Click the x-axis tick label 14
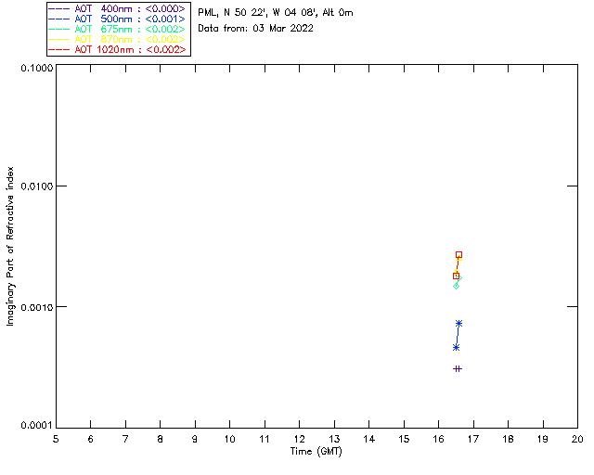The height and width of the screenshot is (475, 594). (x=369, y=439)
